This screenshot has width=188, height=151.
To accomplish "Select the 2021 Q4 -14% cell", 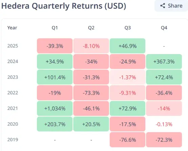I will pos(164,108).
